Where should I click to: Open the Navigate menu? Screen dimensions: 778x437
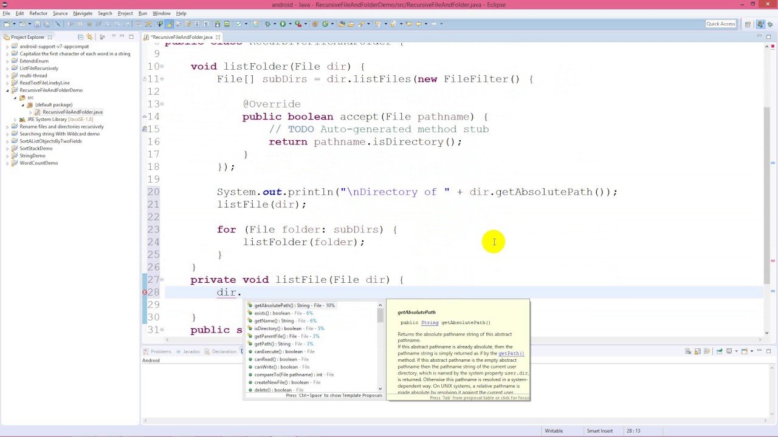(x=83, y=13)
